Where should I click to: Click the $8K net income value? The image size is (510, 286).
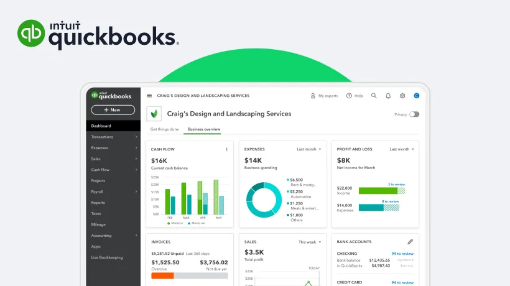(x=343, y=160)
